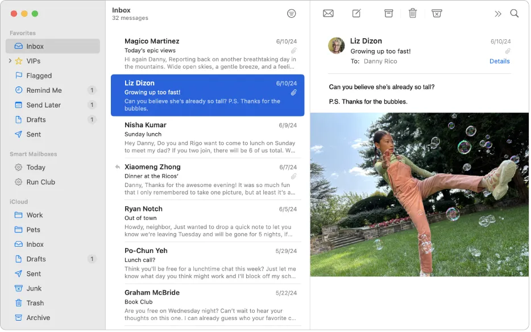Click the Details link in the message header
The image size is (531, 332).
click(499, 61)
